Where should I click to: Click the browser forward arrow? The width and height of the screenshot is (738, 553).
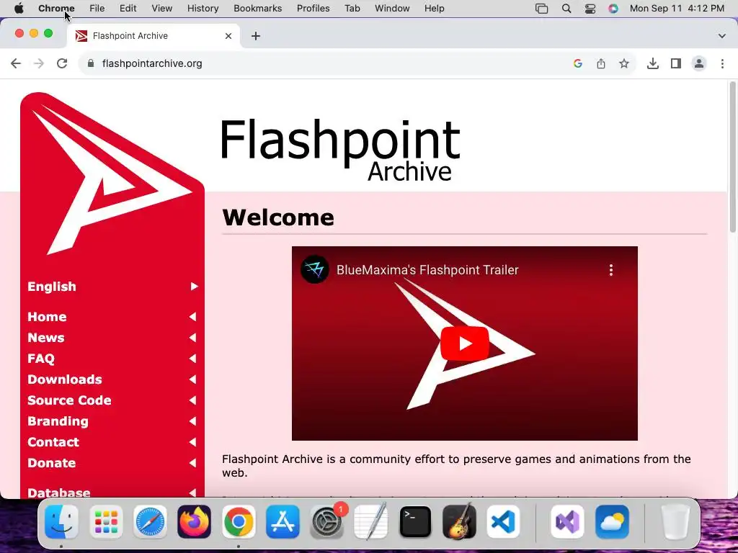point(39,63)
